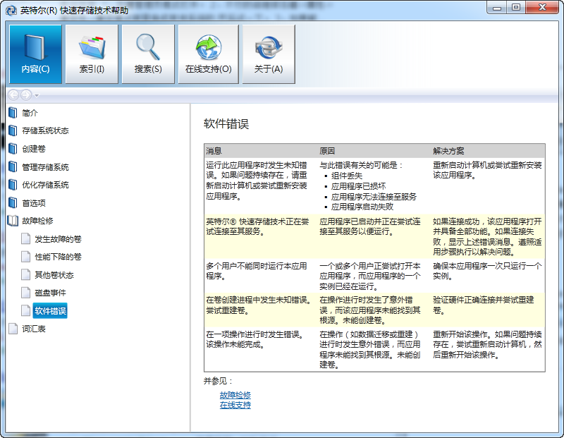Click book icon next to 管理存储系统
Viewport: 564px width, 438px height.
point(13,166)
